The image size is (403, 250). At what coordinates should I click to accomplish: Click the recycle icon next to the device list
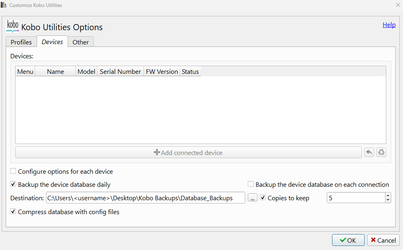(381, 153)
